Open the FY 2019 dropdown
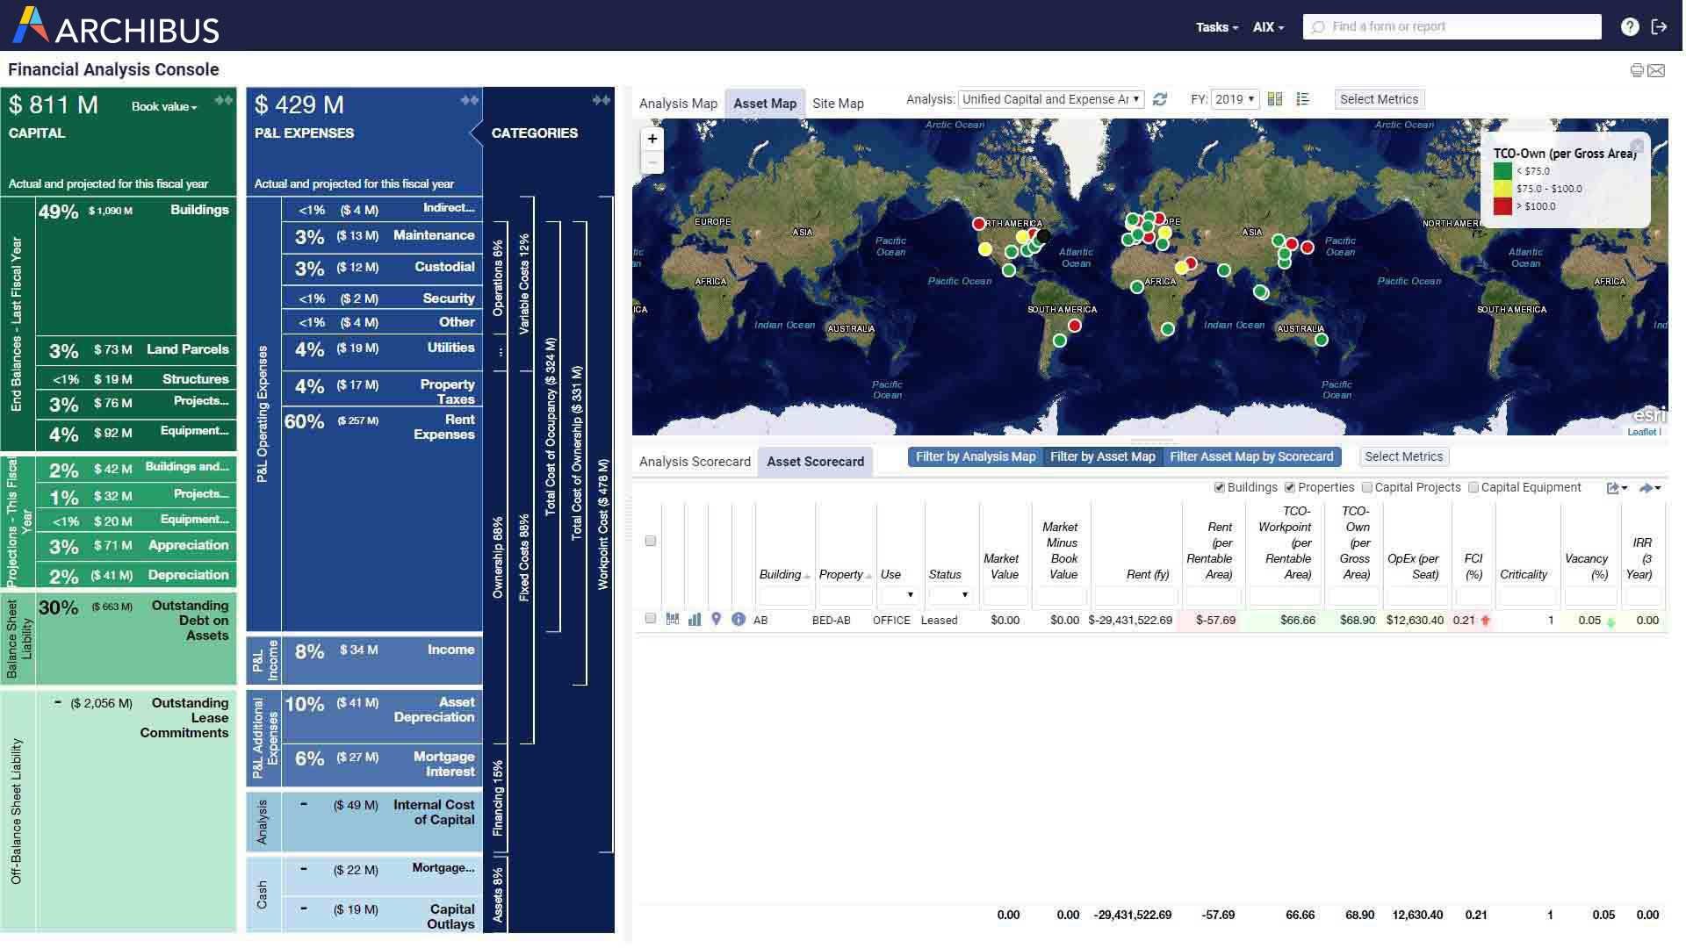The height and width of the screenshot is (948, 1686). pos(1236,99)
